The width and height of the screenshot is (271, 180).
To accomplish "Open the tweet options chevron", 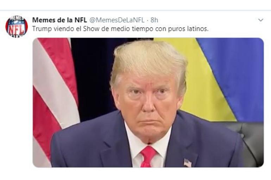I will point(261,20).
